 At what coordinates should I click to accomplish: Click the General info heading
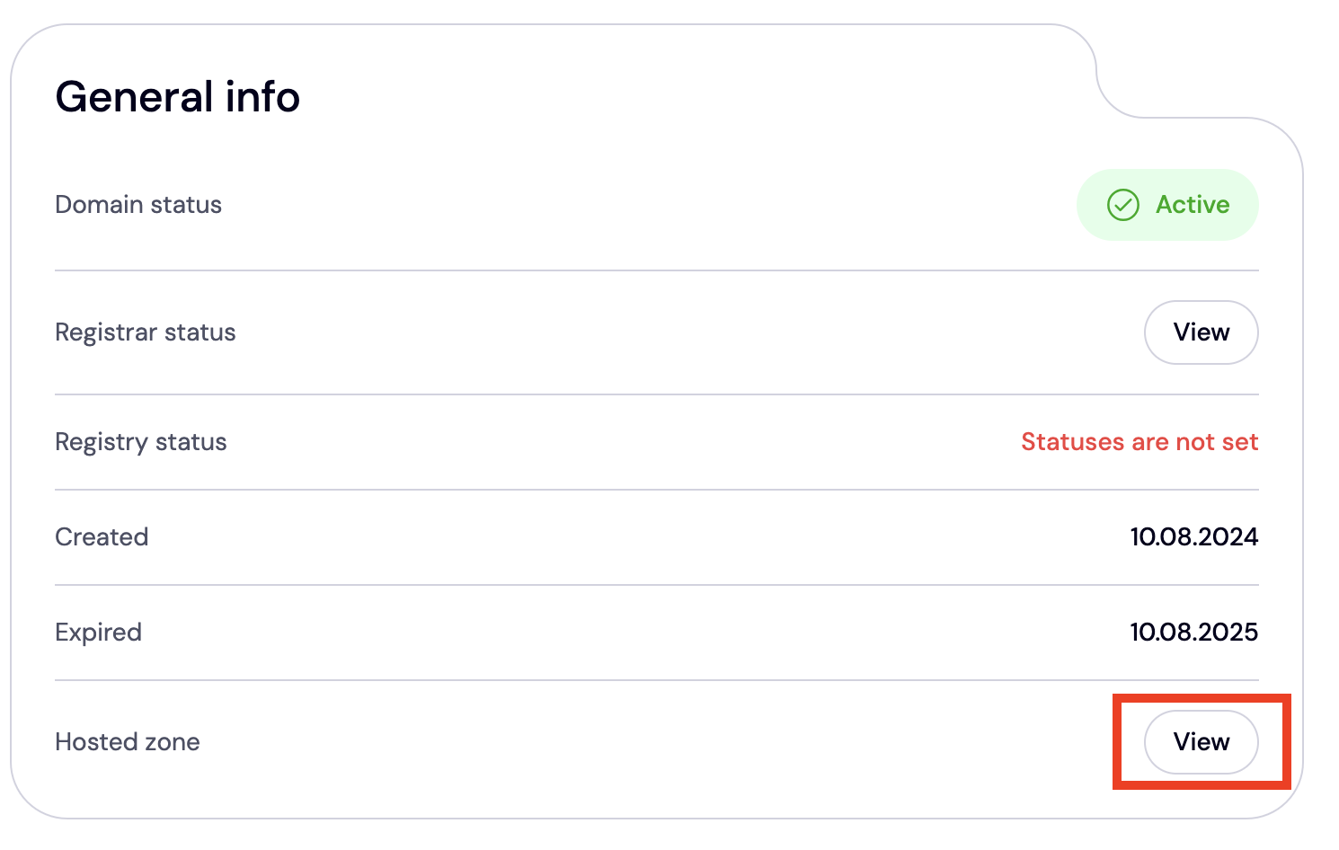pyautogui.click(x=178, y=97)
